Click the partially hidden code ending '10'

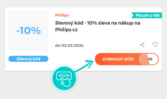point(150,59)
